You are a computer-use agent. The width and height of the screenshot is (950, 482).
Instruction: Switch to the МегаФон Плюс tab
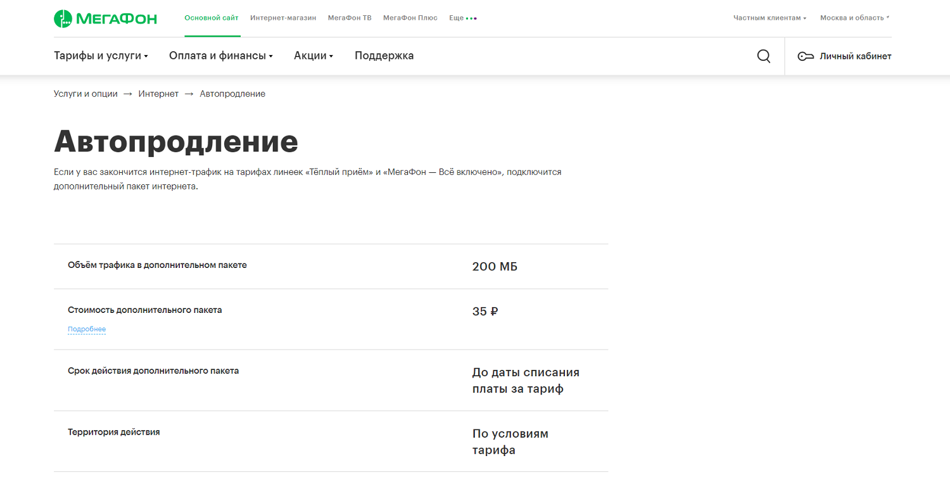pyautogui.click(x=410, y=18)
